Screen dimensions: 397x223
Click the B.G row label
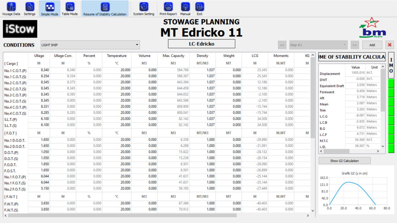322,129
